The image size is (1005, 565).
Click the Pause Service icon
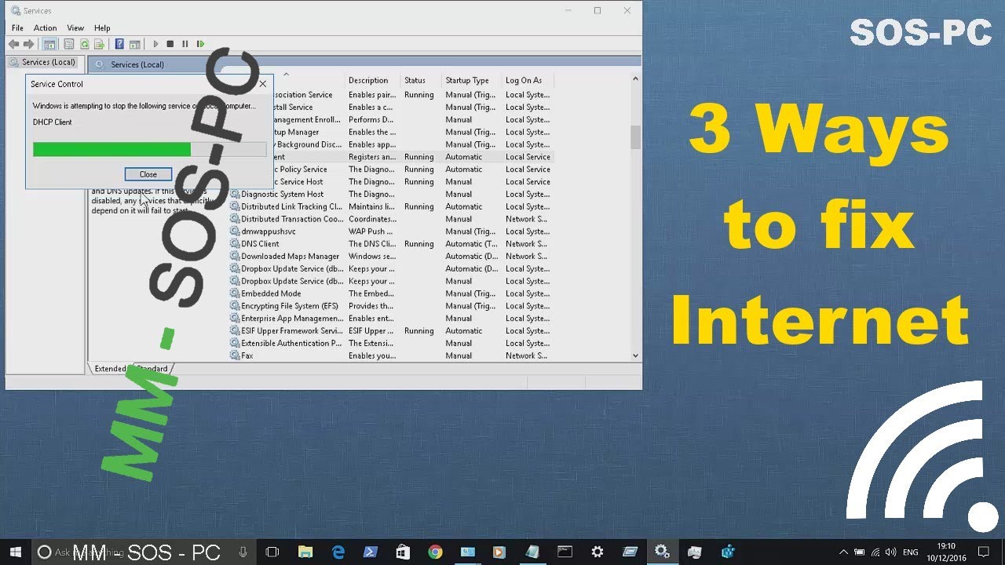pos(185,44)
